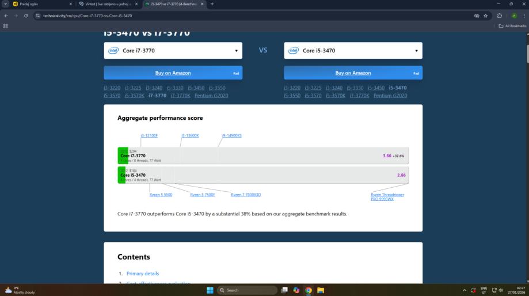Open i7-3770K link under Core i5-3470

[x=359, y=96]
